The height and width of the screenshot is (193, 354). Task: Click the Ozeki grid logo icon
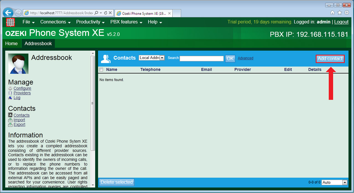[10, 22]
